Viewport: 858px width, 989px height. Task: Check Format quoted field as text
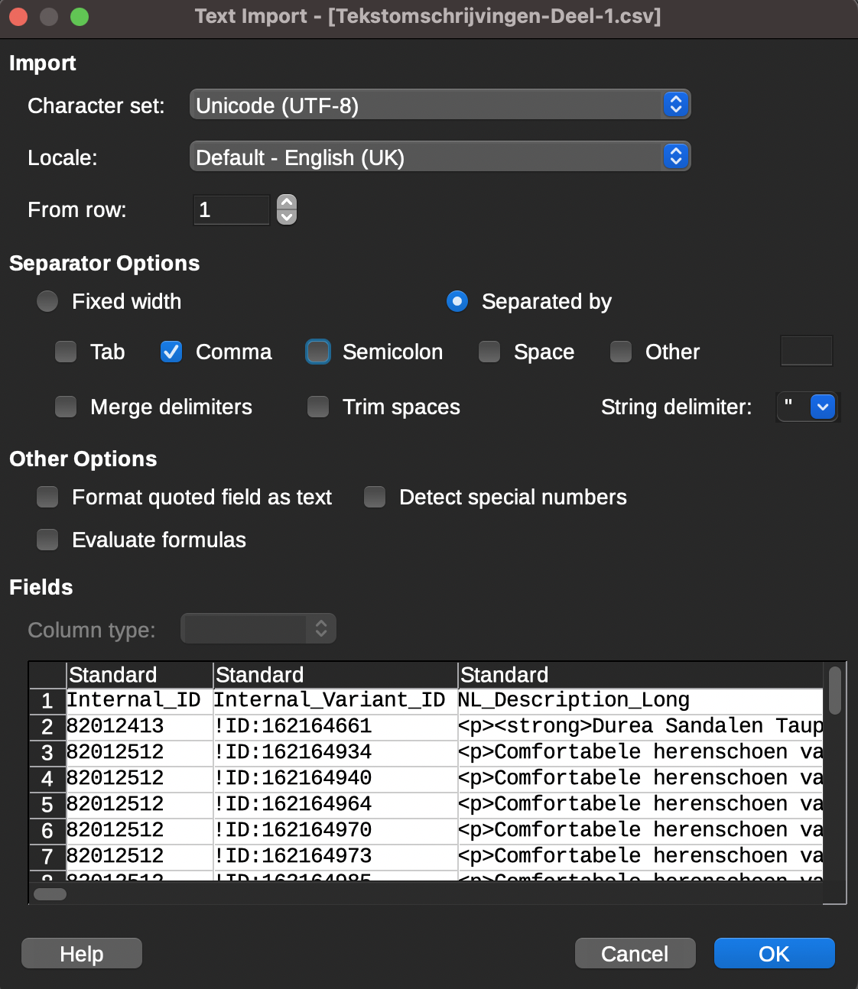[x=47, y=497]
